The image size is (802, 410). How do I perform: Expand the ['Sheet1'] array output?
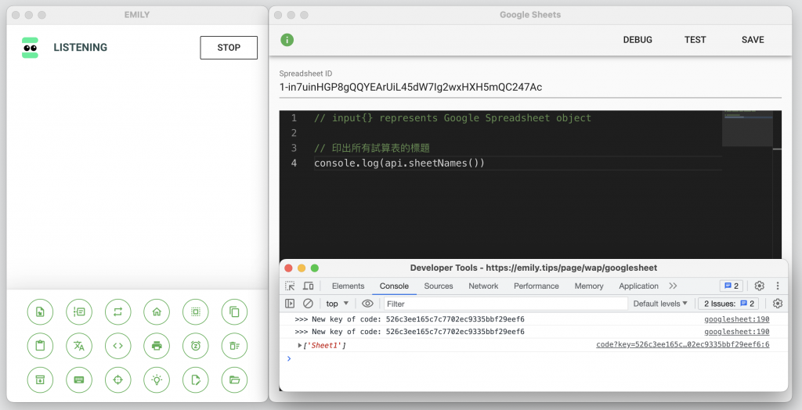pyautogui.click(x=300, y=346)
